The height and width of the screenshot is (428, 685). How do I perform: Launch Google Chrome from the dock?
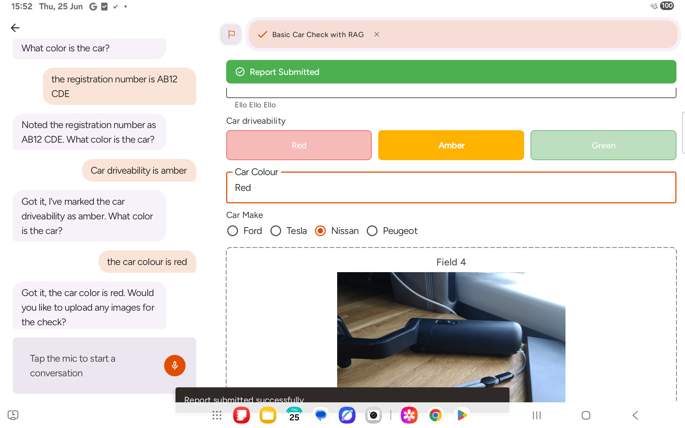[436, 415]
